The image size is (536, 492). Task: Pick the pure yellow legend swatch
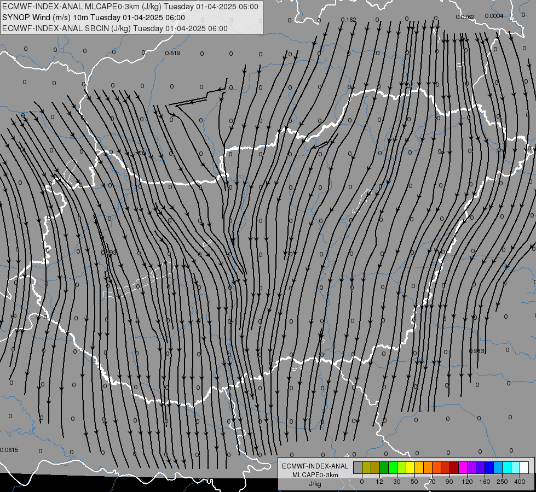411,467
